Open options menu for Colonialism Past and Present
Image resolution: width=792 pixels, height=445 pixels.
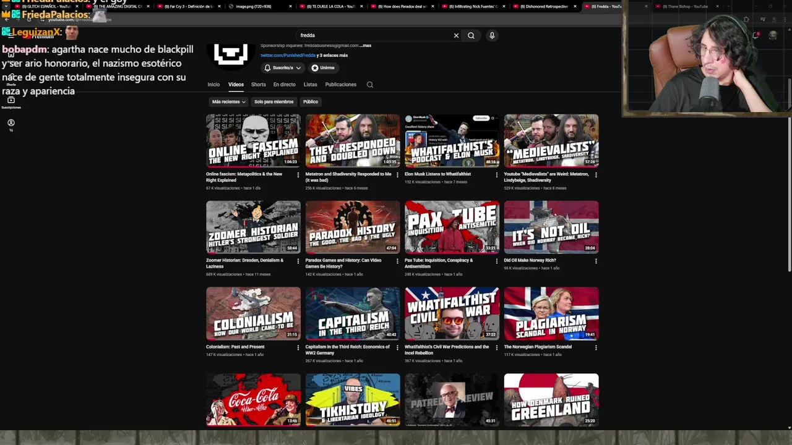(x=298, y=348)
